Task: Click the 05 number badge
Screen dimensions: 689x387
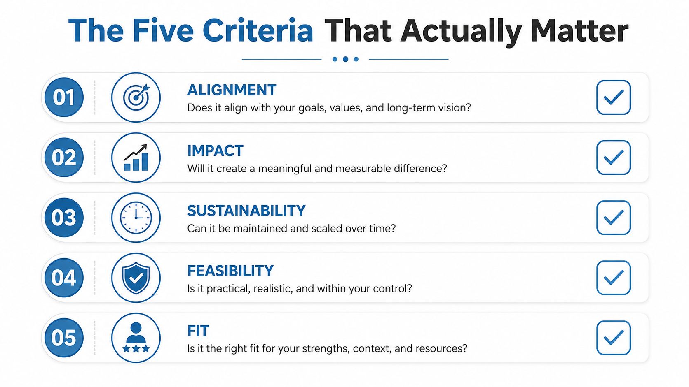Action: pyautogui.click(x=64, y=338)
